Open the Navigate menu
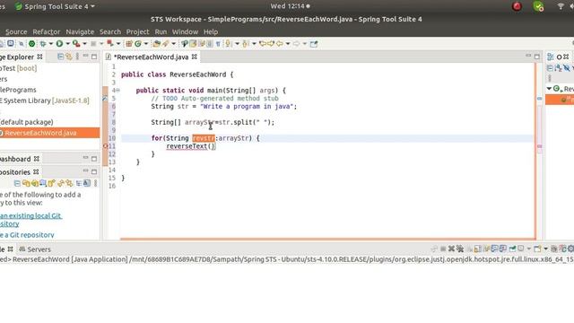574x323 pixels. point(80,32)
